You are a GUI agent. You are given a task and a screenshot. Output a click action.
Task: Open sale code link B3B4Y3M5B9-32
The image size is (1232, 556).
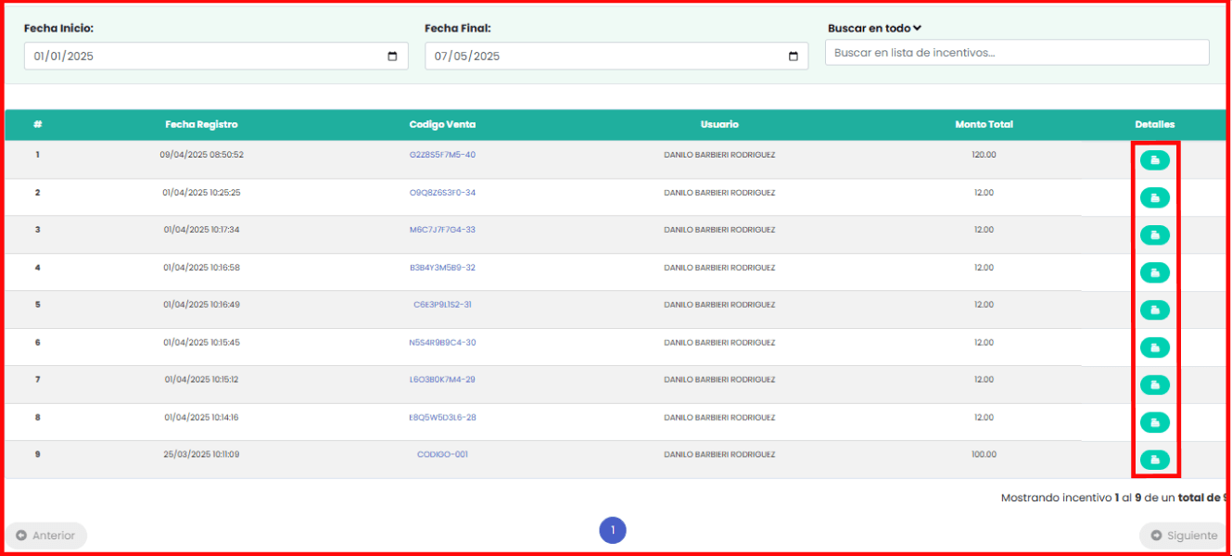442,268
